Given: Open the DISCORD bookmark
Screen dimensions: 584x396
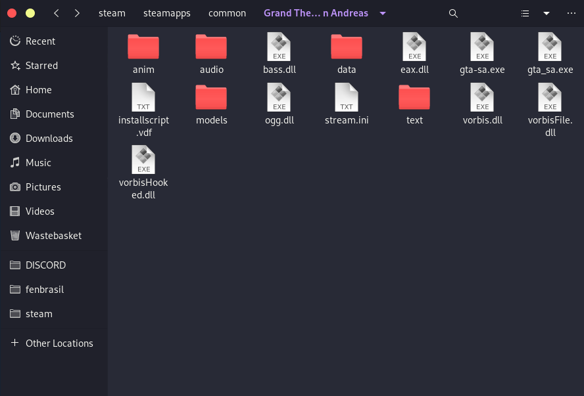Looking at the screenshot, I should pyautogui.click(x=54, y=265).
